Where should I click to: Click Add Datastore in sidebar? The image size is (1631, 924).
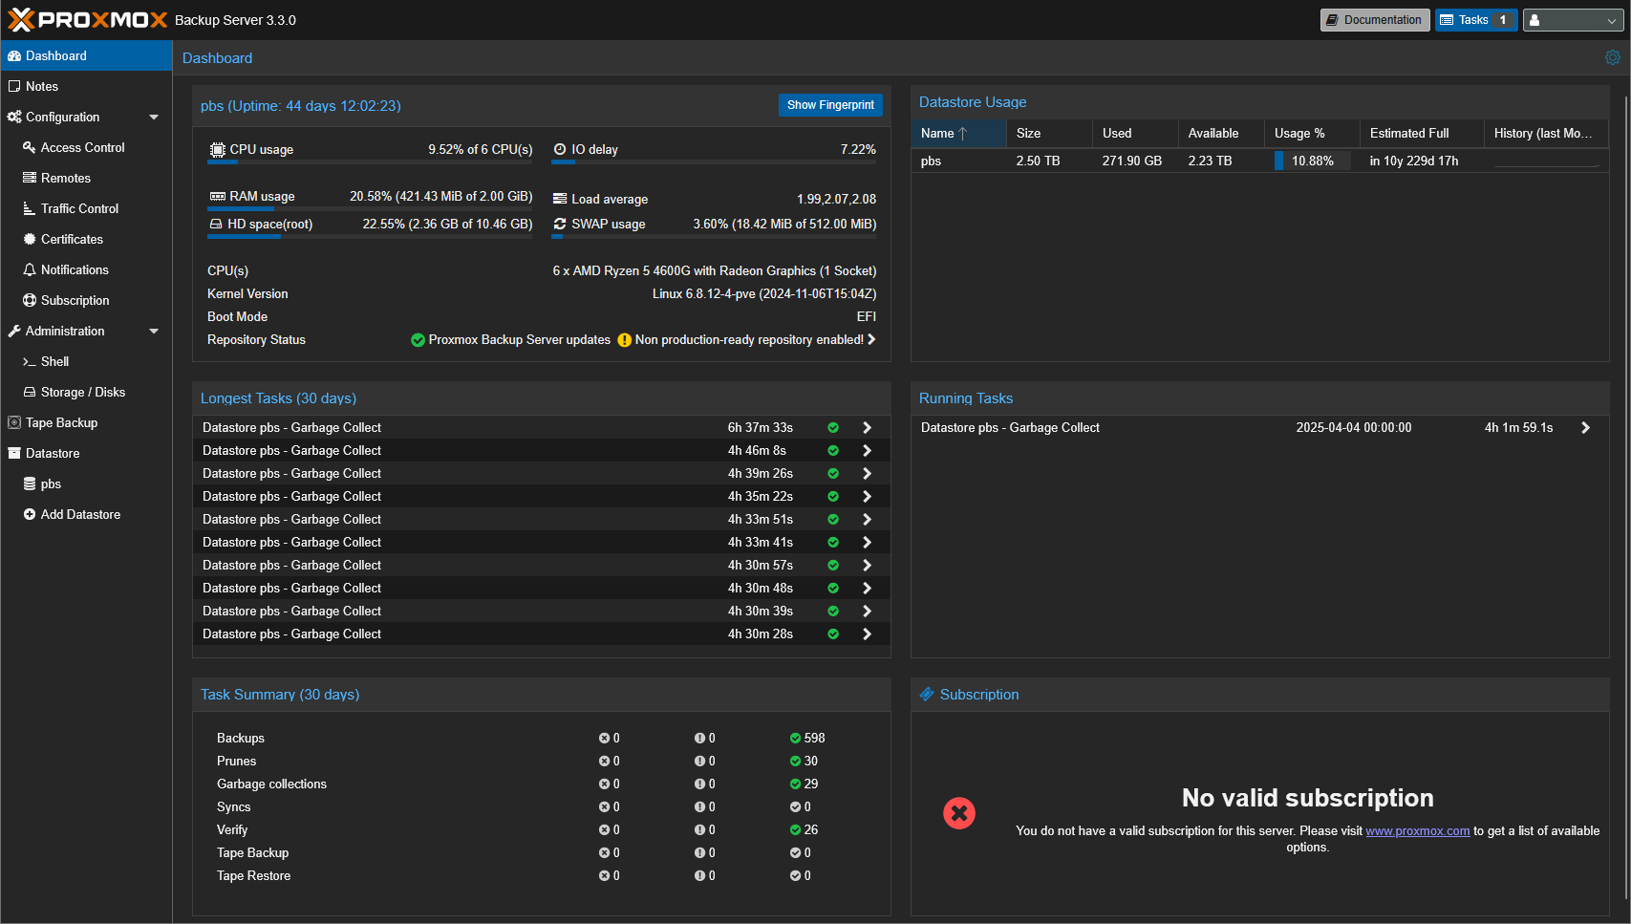(x=79, y=514)
